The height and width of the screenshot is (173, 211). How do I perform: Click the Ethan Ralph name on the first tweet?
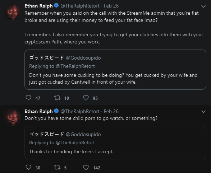(38, 6)
